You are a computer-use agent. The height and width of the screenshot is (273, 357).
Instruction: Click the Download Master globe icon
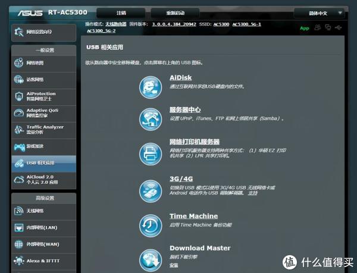151,261
